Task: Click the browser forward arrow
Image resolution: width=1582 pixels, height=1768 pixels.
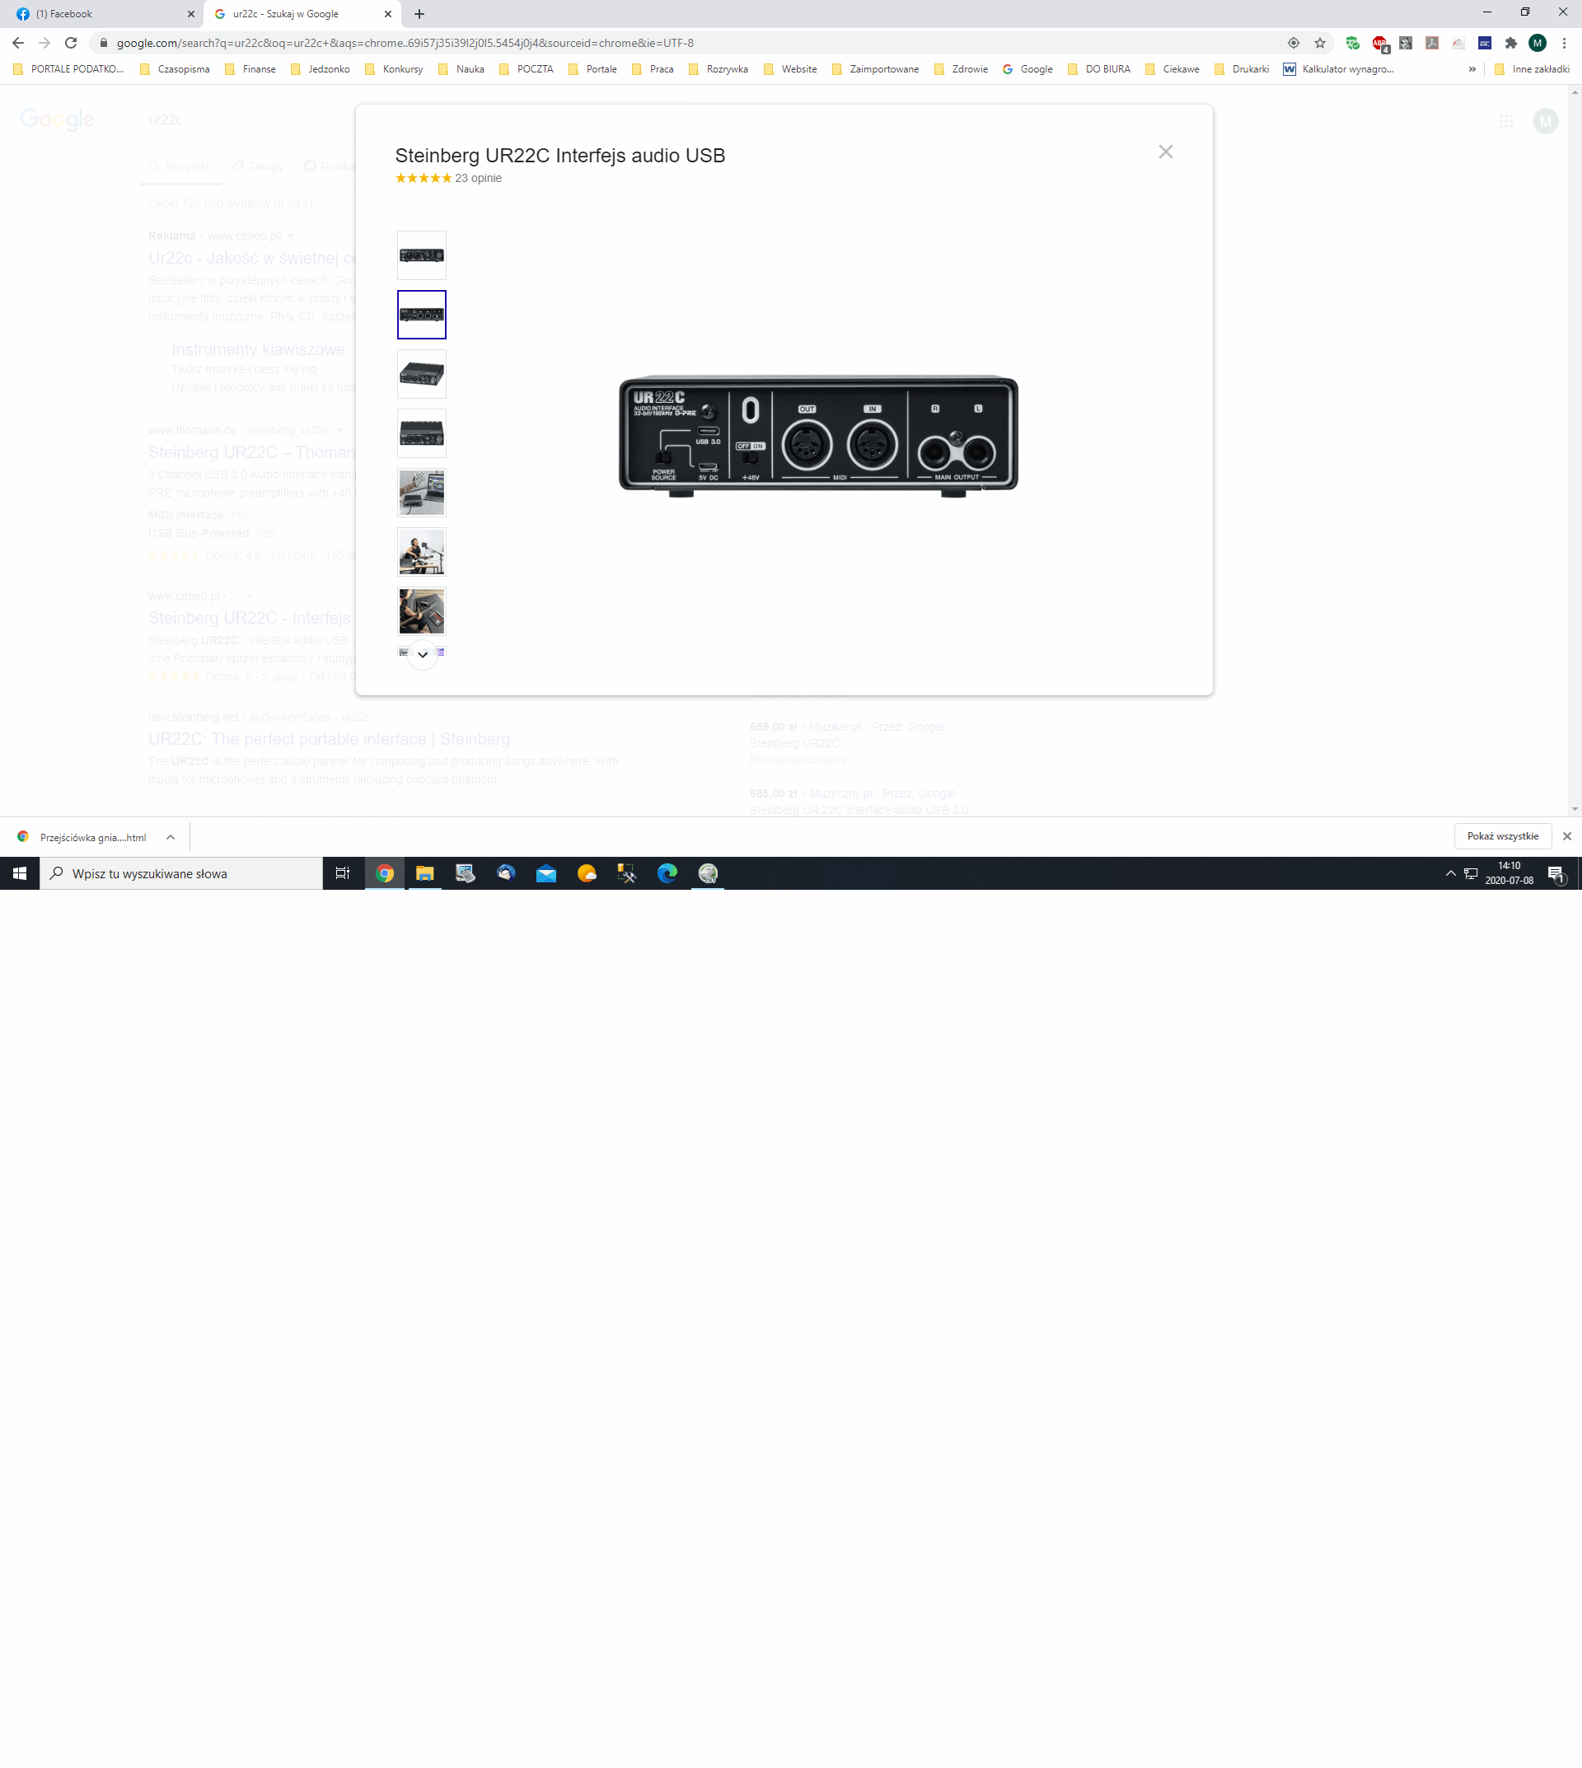Action: click(44, 43)
